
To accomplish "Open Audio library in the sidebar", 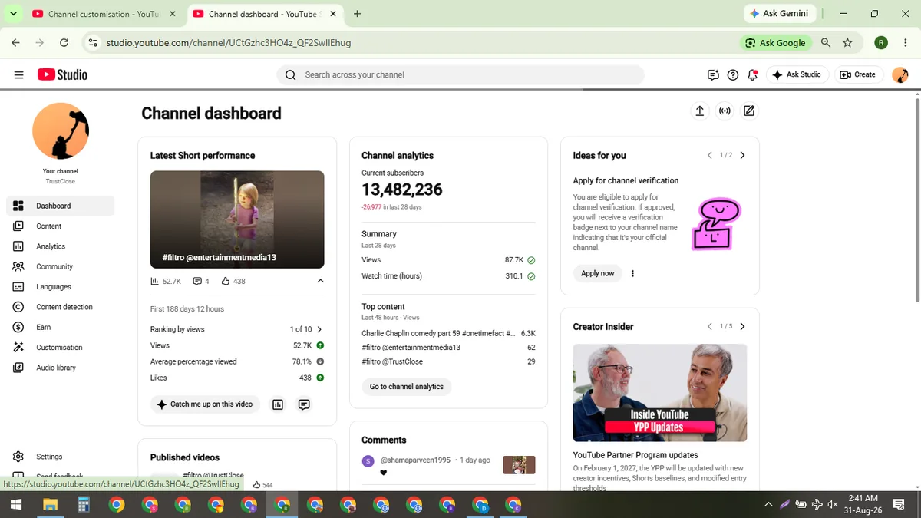I will pyautogui.click(x=61, y=368).
